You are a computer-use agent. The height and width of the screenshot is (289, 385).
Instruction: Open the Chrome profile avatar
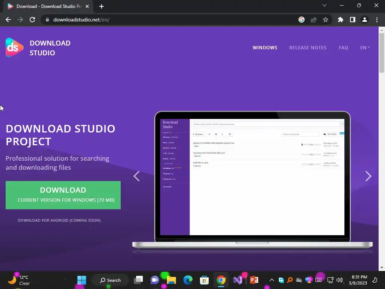tap(365, 20)
